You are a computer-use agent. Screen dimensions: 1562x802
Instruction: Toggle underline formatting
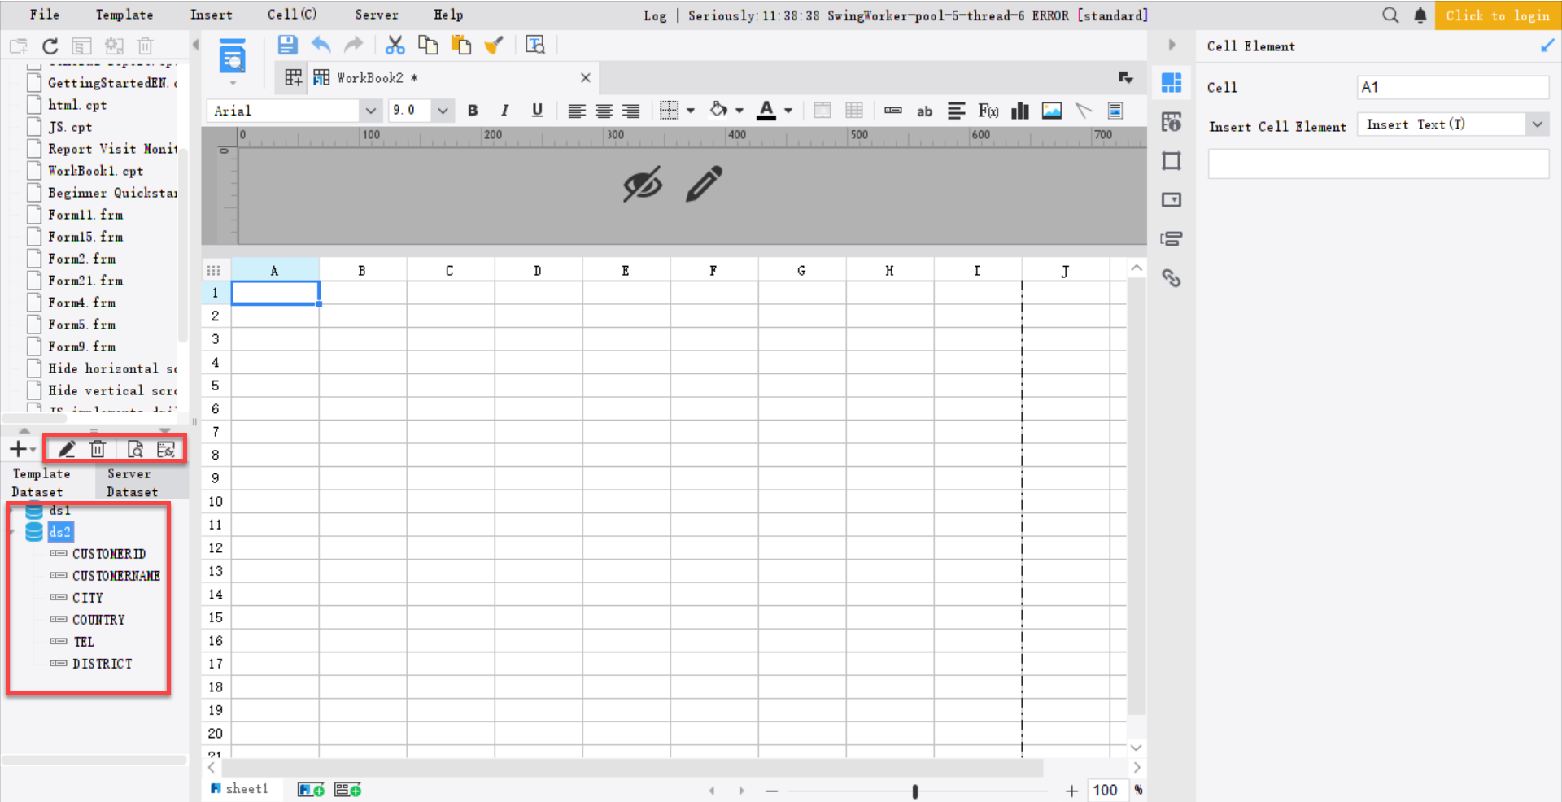pos(537,110)
